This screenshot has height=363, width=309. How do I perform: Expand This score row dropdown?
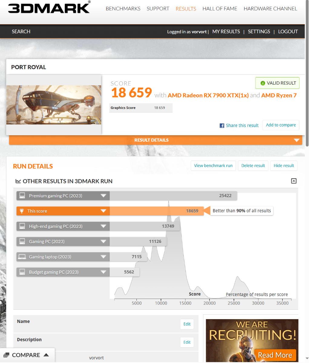pos(103,211)
